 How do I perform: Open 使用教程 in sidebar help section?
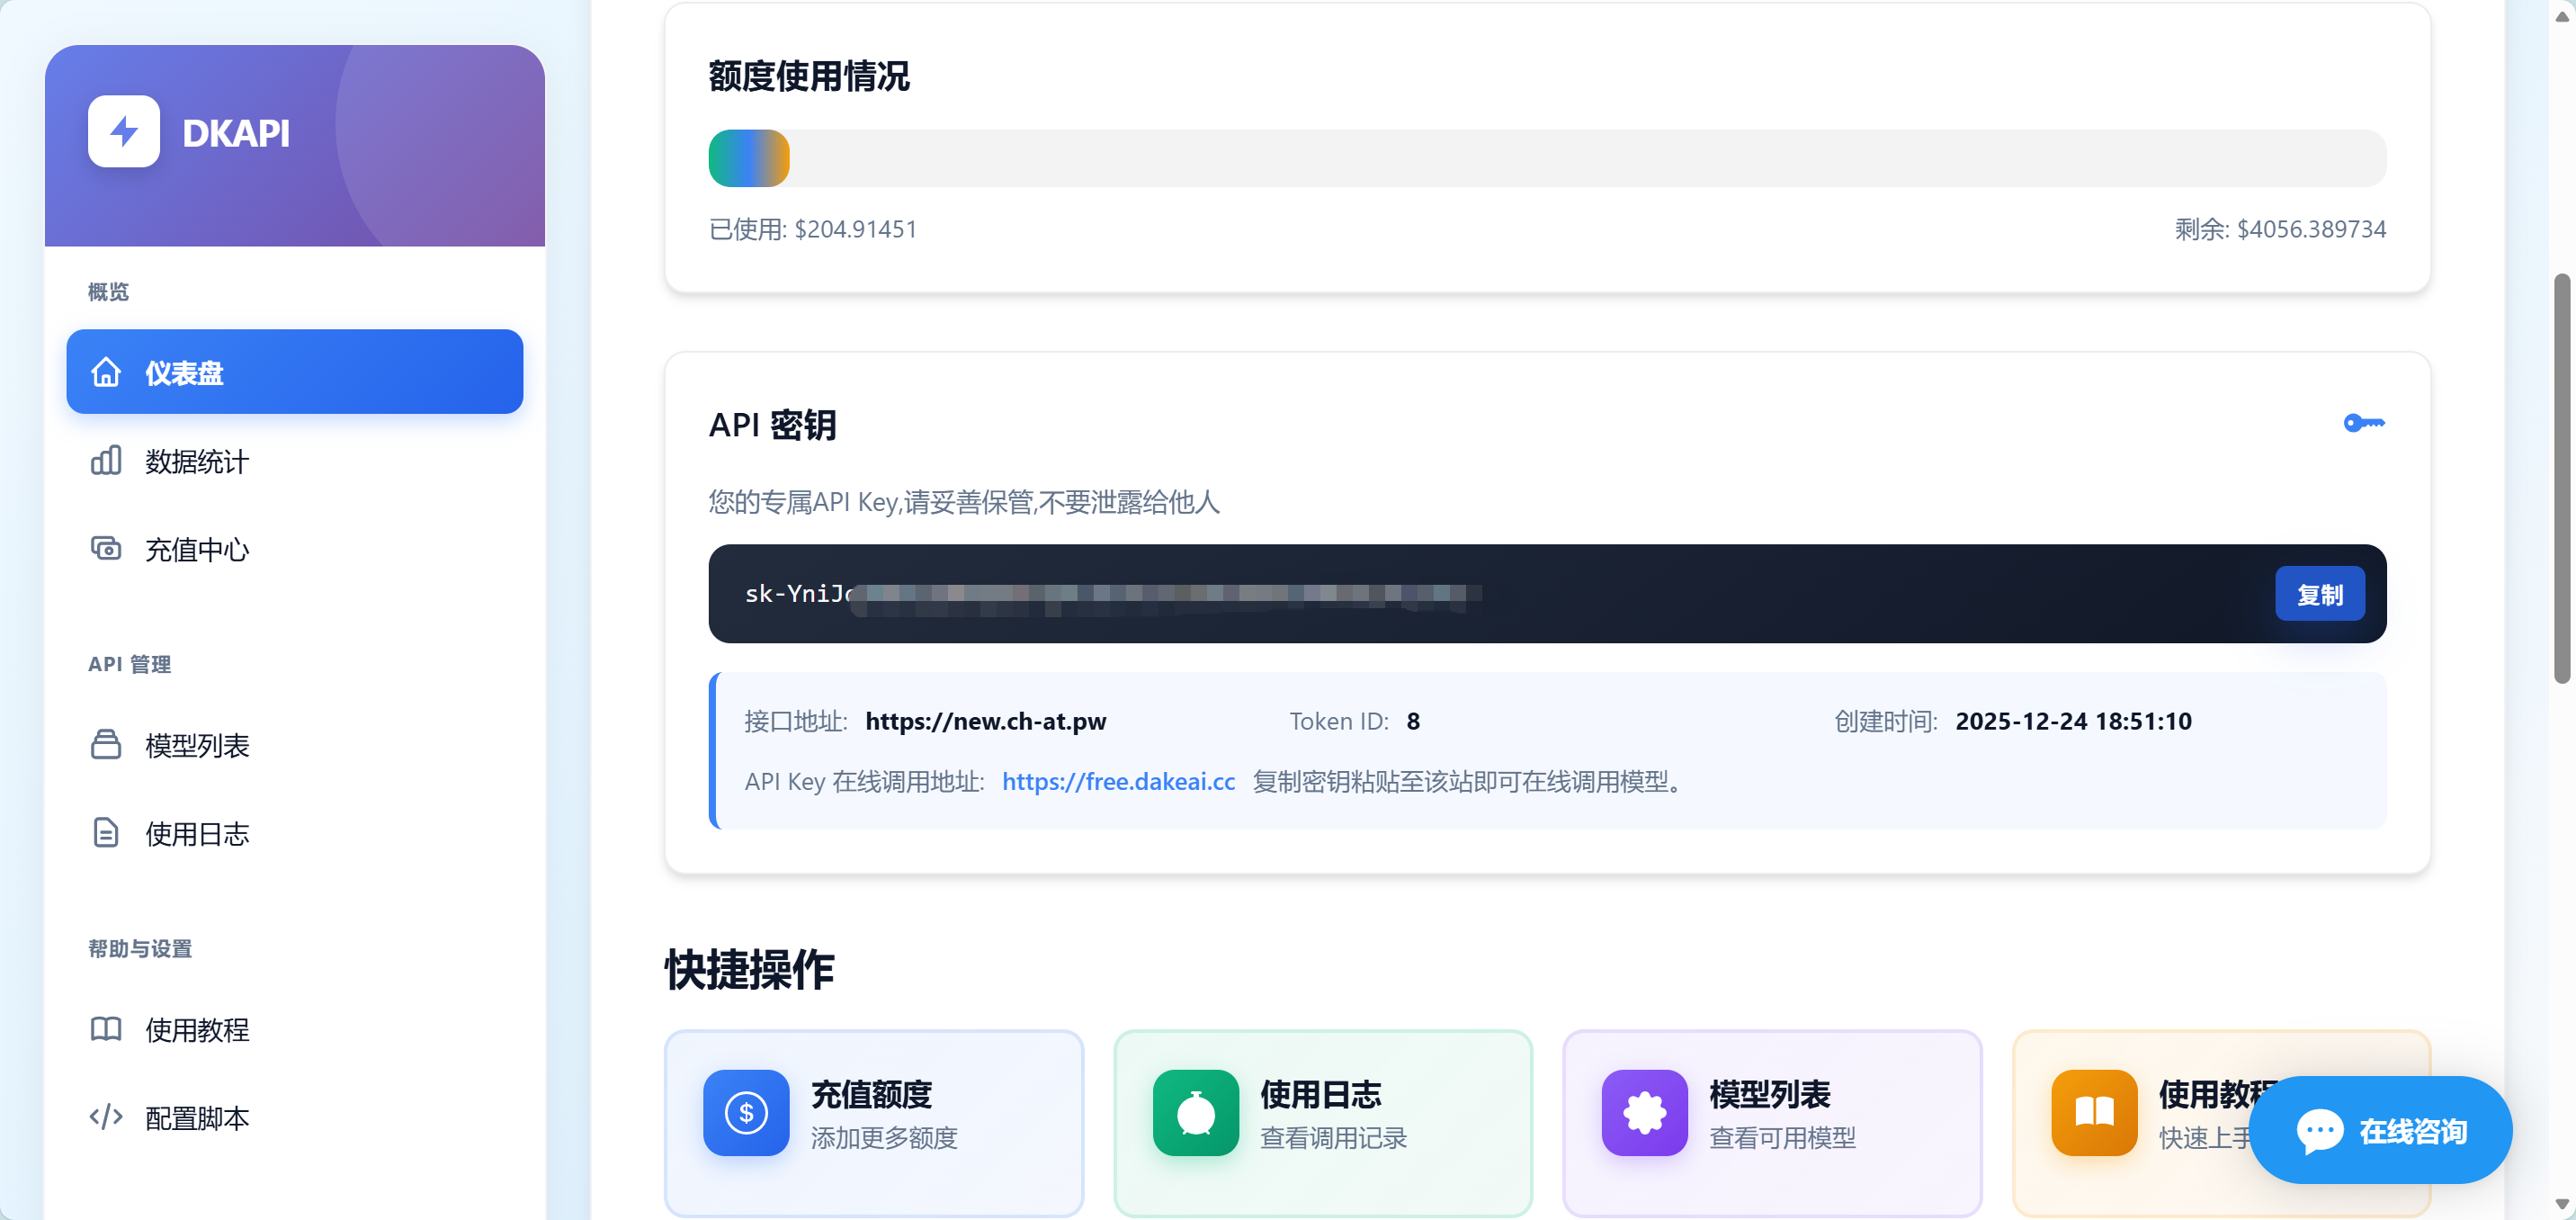click(196, 1029)
